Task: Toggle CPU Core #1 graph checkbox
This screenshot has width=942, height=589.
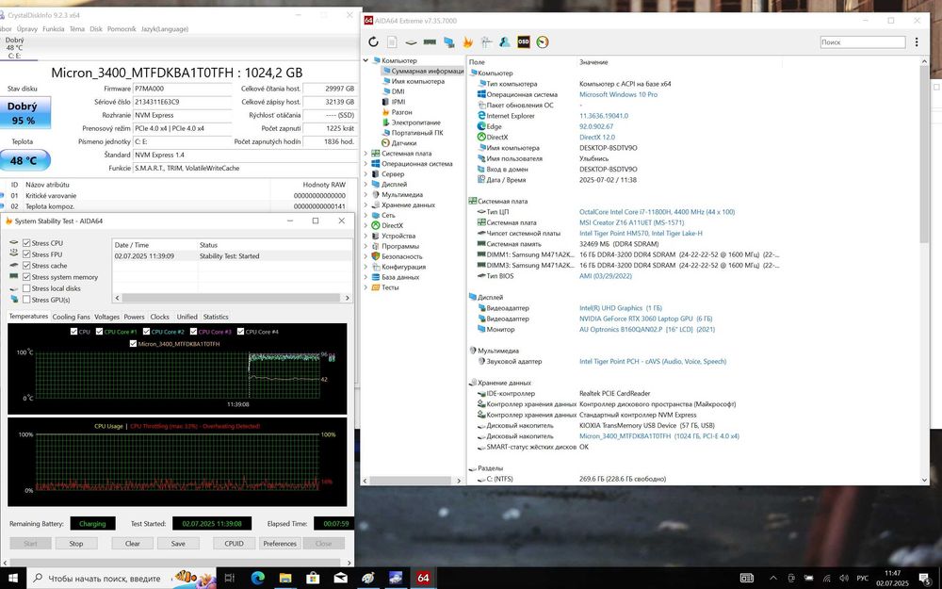Action: 99,331
